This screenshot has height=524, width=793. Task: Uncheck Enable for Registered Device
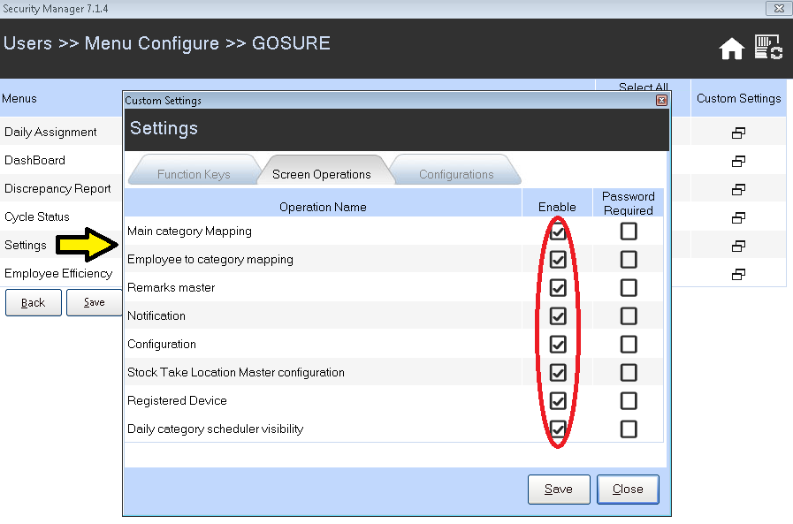coord(558,401)
